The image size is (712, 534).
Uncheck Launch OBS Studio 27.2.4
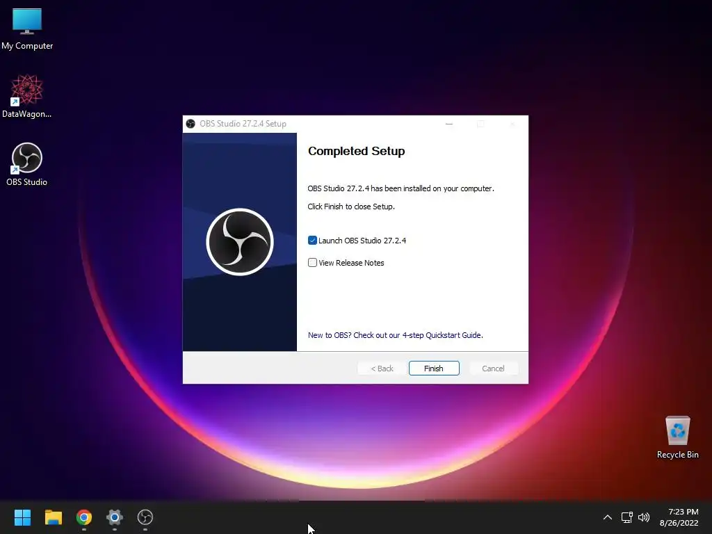312,240
